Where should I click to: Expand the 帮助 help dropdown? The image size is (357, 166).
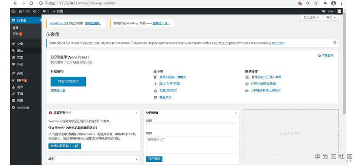pyautogui.click(x=330, y=17)
